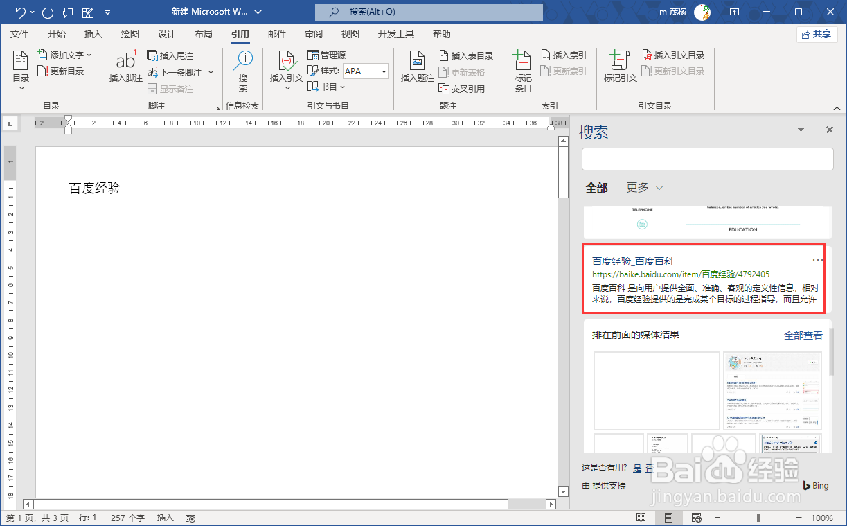
Task: Click the tab selector L icon beside ruler
Action: coord(10,124)
